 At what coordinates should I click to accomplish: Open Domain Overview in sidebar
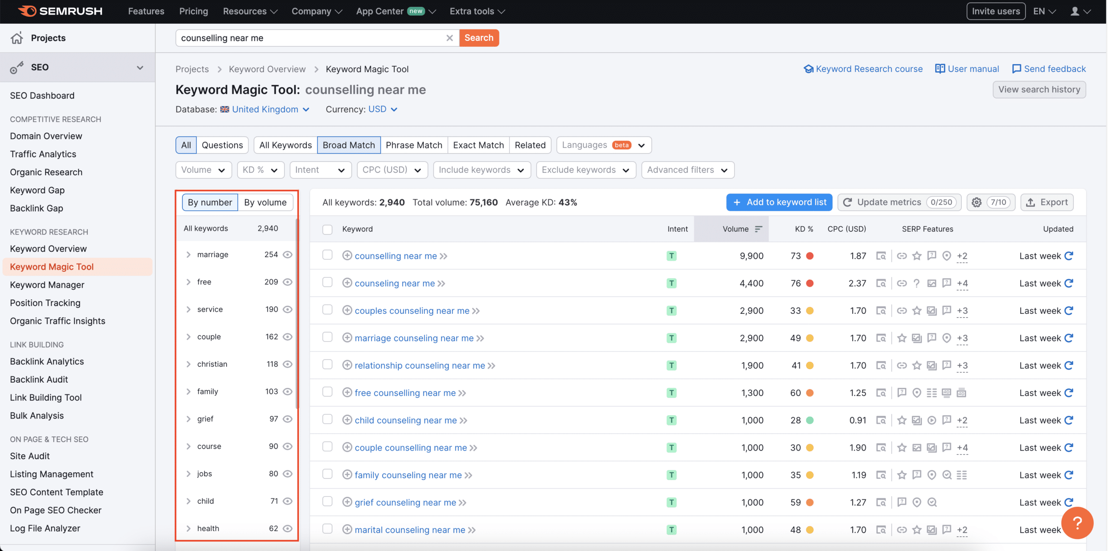[x=46, y=136]
